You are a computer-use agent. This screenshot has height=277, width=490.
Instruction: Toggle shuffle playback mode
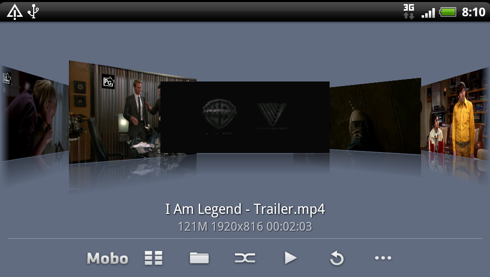(x=245, y=258)
